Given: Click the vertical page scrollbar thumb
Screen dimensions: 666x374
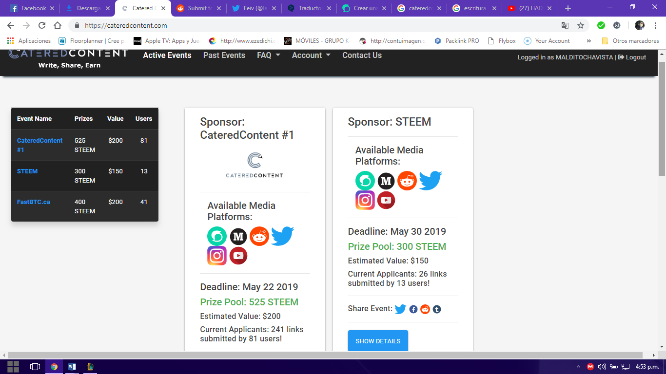Looking at the screenshot, I should pos(662,118).
